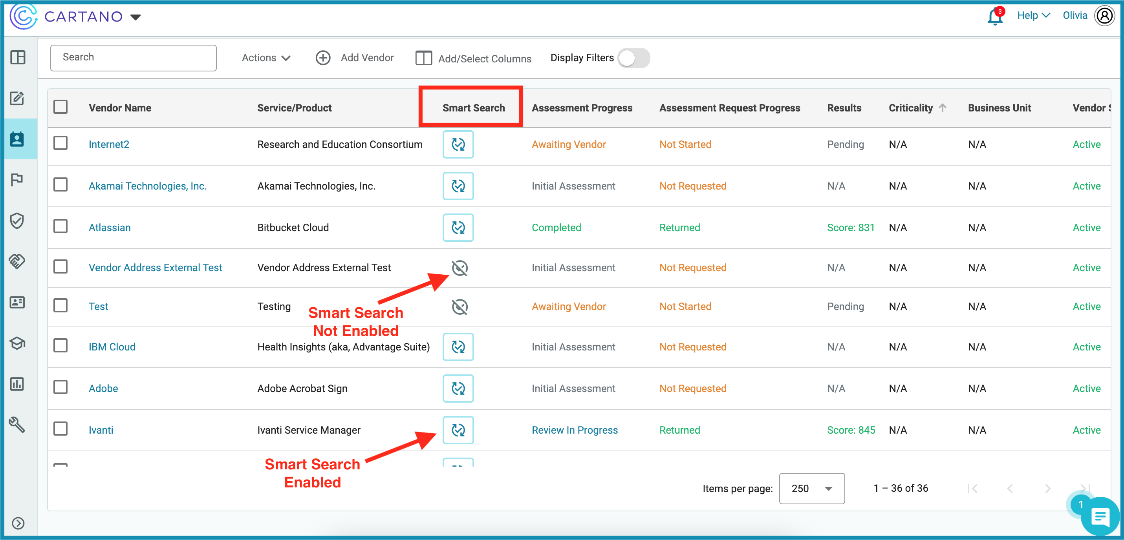Open the bar chart reports icon

pos(17,384)
